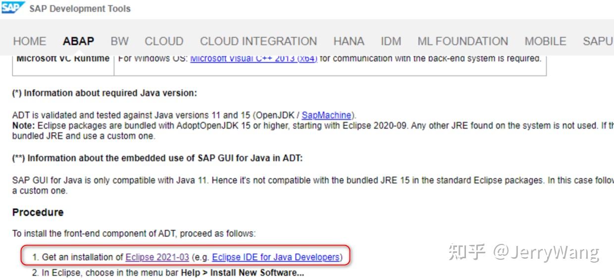Switch to the ML FOUNDATION tab
Image resolution: width=614 pixels, height=279 pixels.
[462, 41]
